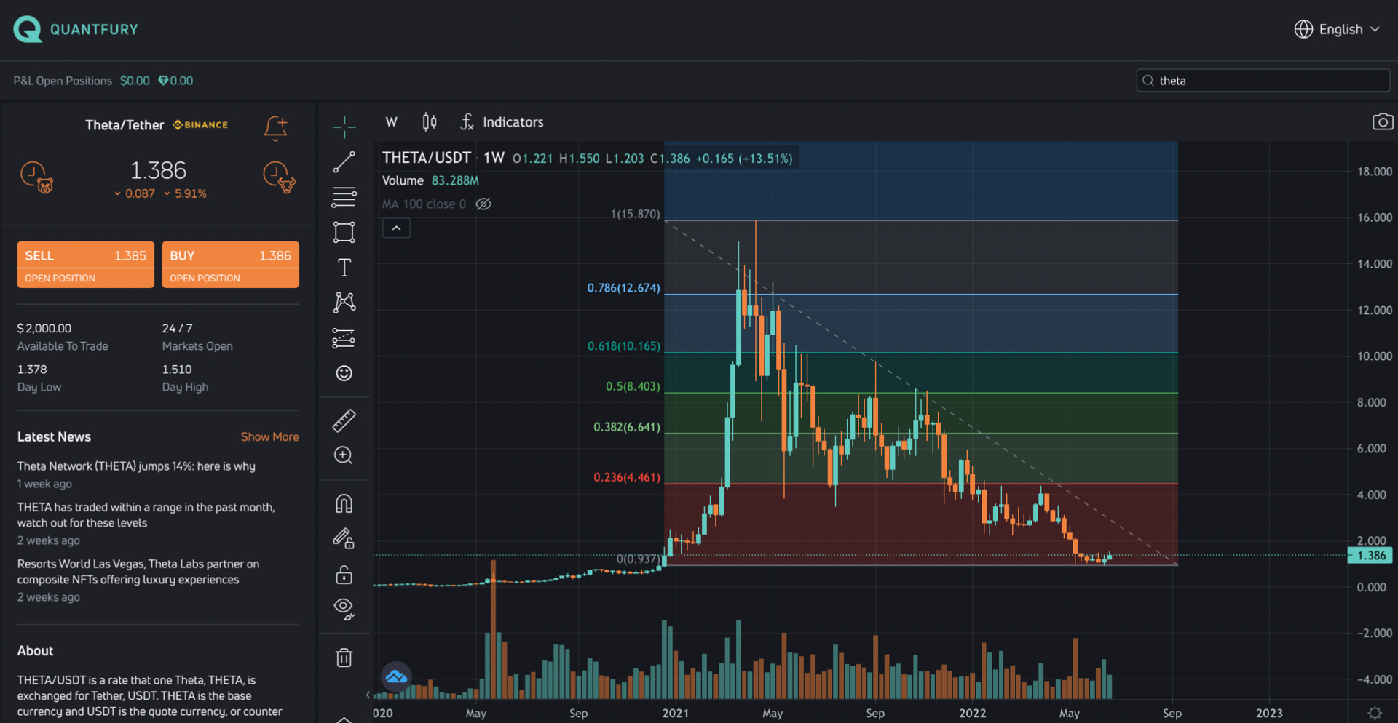Click the Fibonacci 0.618(10.165) level label
The width and height of the screenshot is (1398, 723).
click(x=624, y=346)
